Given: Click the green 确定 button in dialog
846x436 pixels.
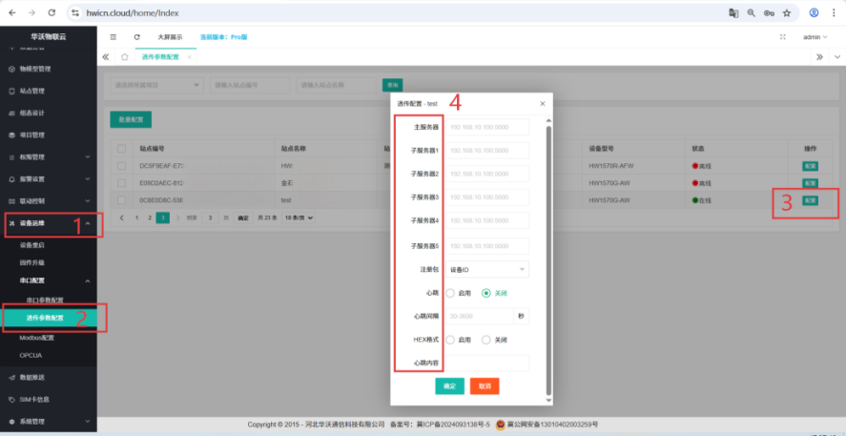Looking at the screenshot, I should tap(449, 385).
